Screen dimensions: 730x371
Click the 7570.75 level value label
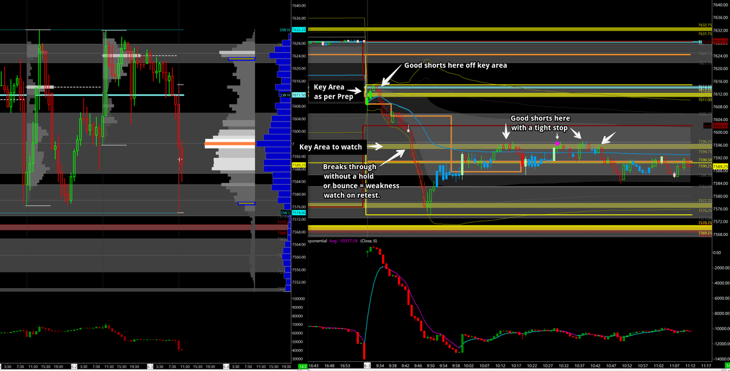coord(704,223)
